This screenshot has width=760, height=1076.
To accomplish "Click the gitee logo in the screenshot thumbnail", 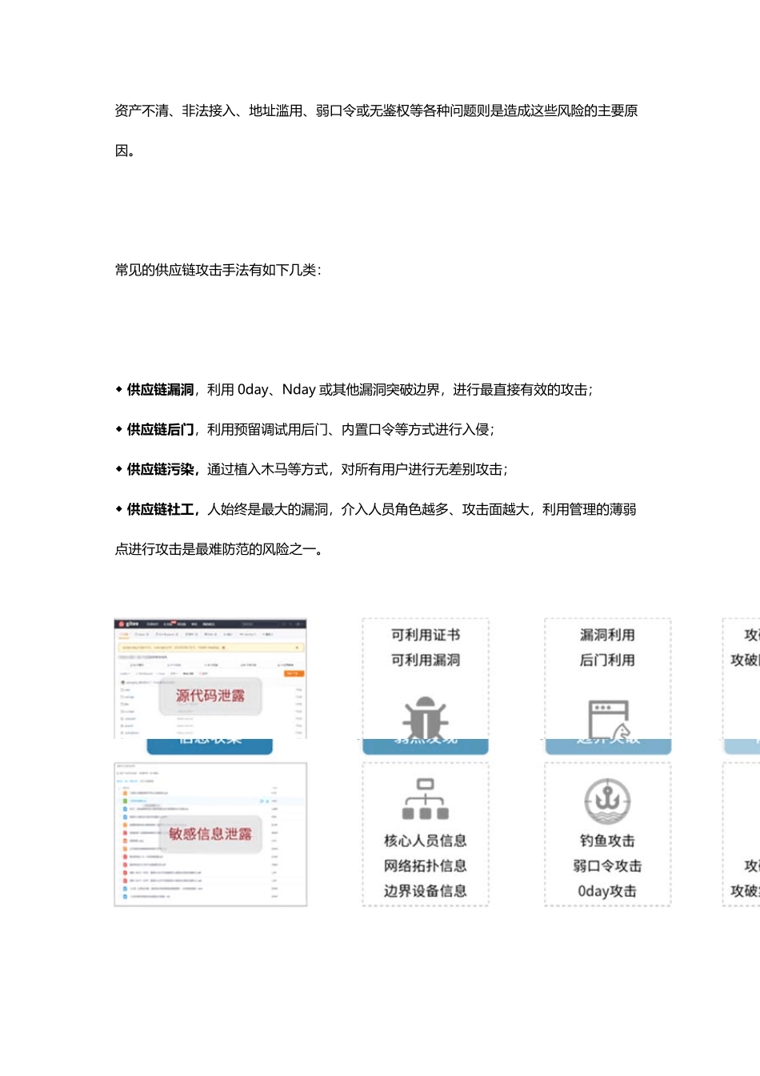I will [129, 624].
